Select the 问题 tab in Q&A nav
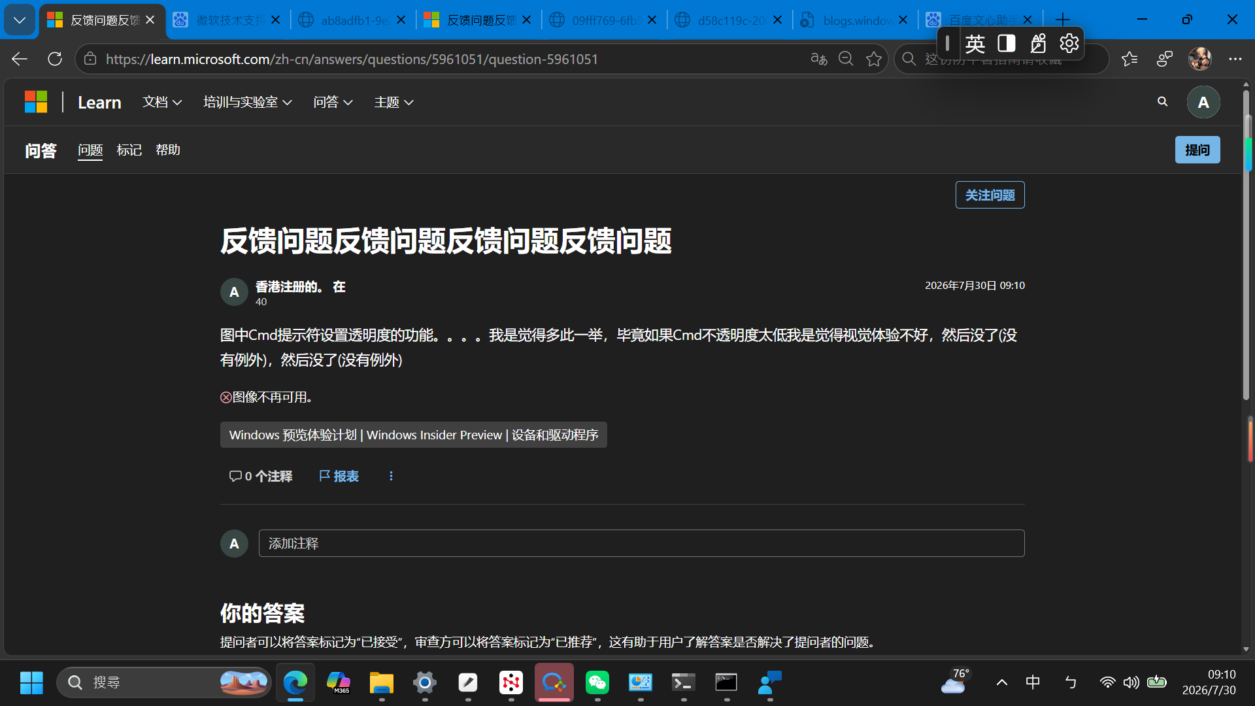This screenshot has width=1255, height=706. click(x=90, y=150)
